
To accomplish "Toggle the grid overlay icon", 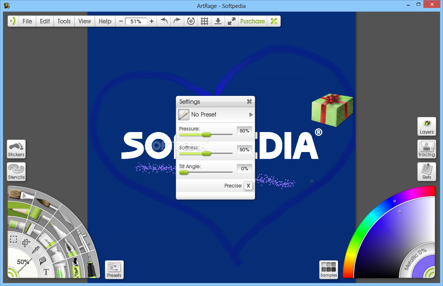I will 205,21.
